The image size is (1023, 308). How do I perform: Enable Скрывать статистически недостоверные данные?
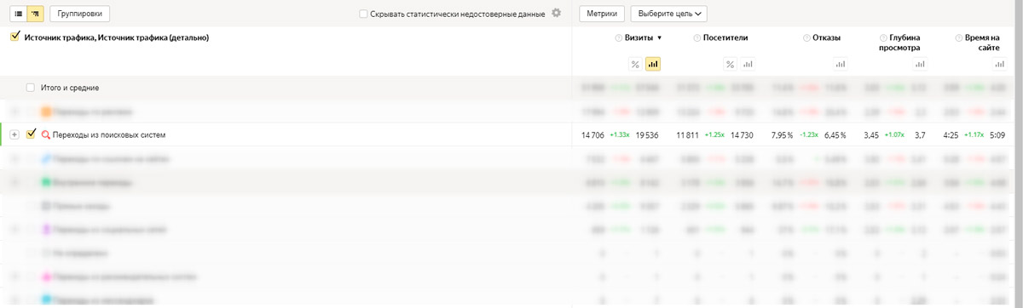(363, 14)
